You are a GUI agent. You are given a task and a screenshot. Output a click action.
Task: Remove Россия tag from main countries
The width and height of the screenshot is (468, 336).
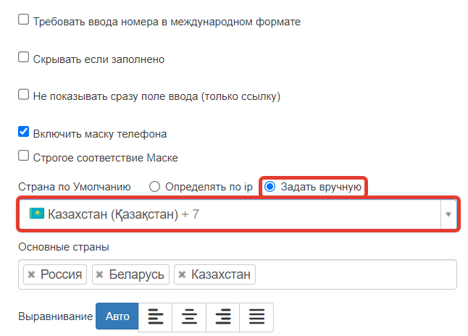[31, 274]
